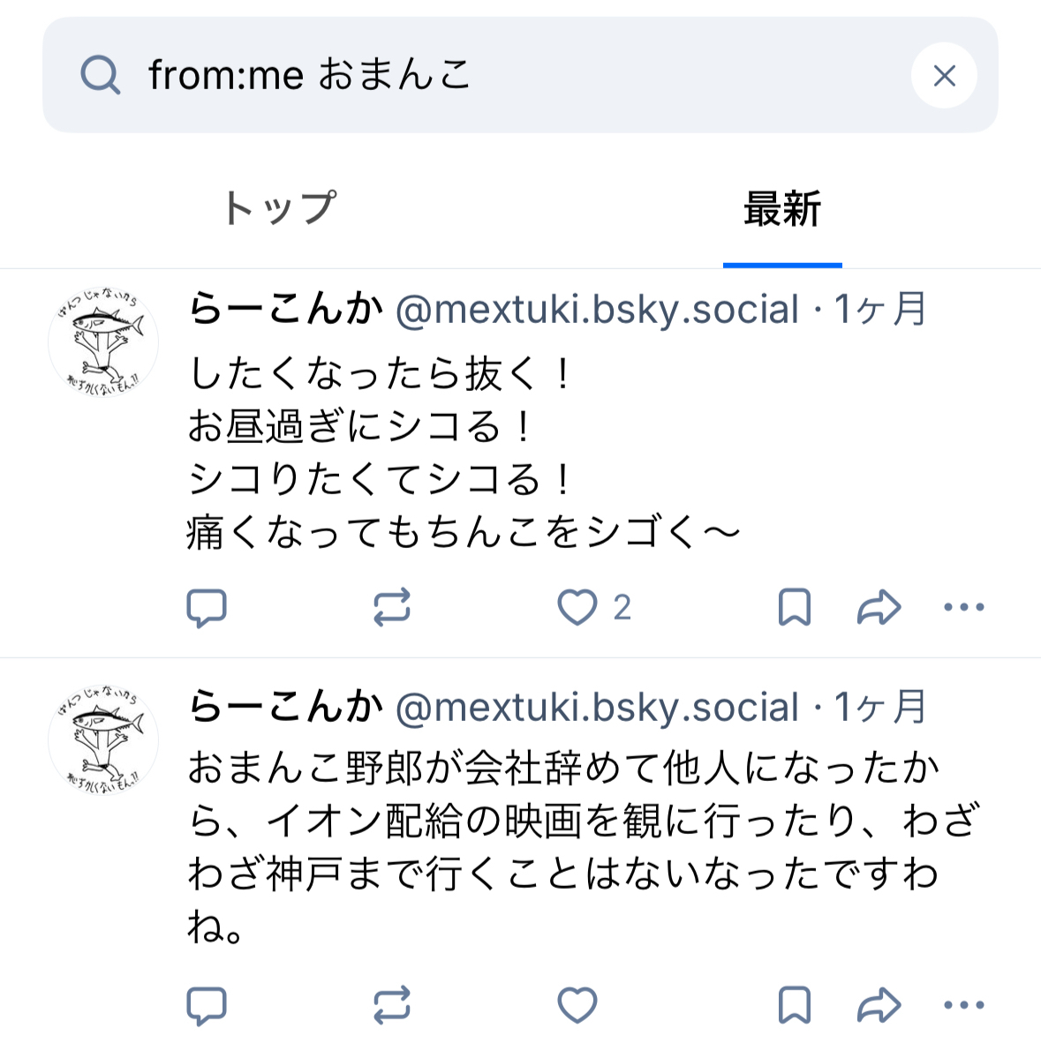Bookmark the first post
Image resolution: width=1041 pixels, height=1051 pixels.
point(794,607)
